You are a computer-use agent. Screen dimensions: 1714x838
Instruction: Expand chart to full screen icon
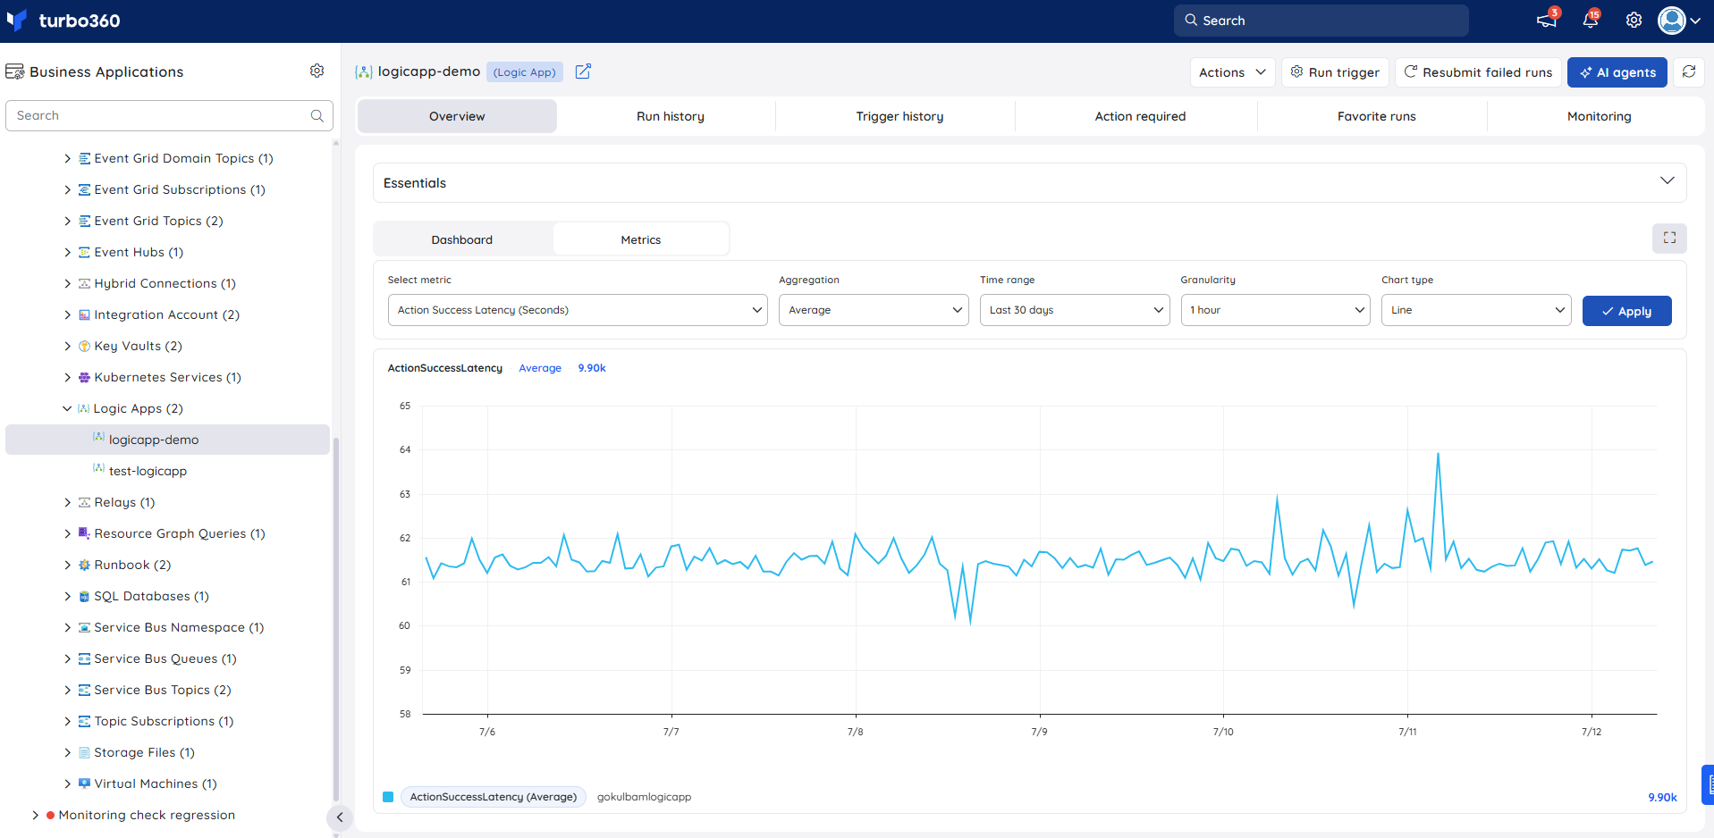(x=1669, y=238)
